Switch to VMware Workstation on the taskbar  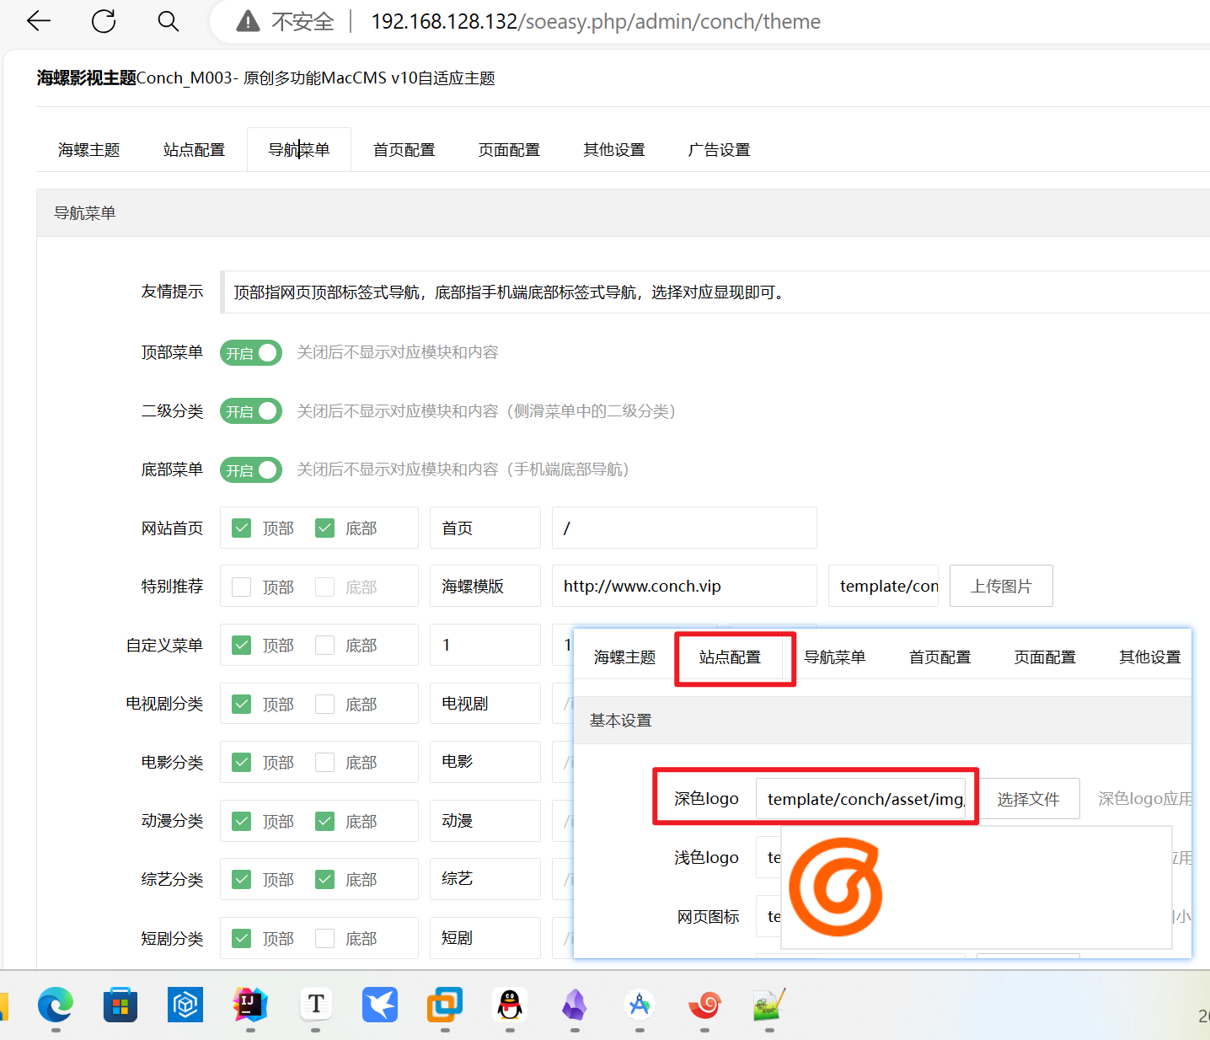tap(445, 1005)
